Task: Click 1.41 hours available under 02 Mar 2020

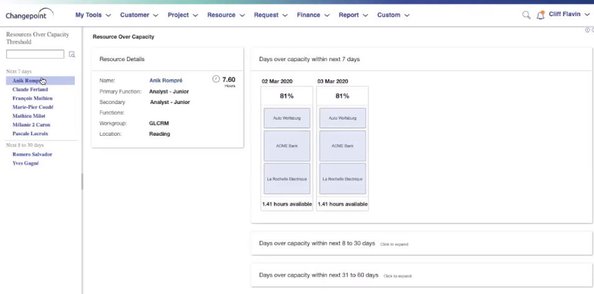Action: click(x=287, y=204)
